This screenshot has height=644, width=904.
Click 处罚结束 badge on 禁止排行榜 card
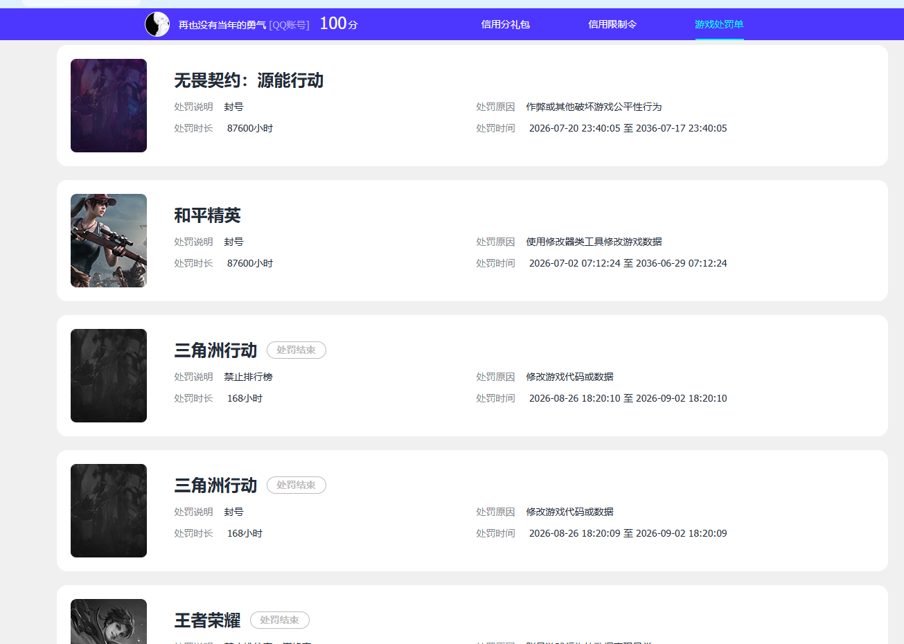click(x=296, y=350)
